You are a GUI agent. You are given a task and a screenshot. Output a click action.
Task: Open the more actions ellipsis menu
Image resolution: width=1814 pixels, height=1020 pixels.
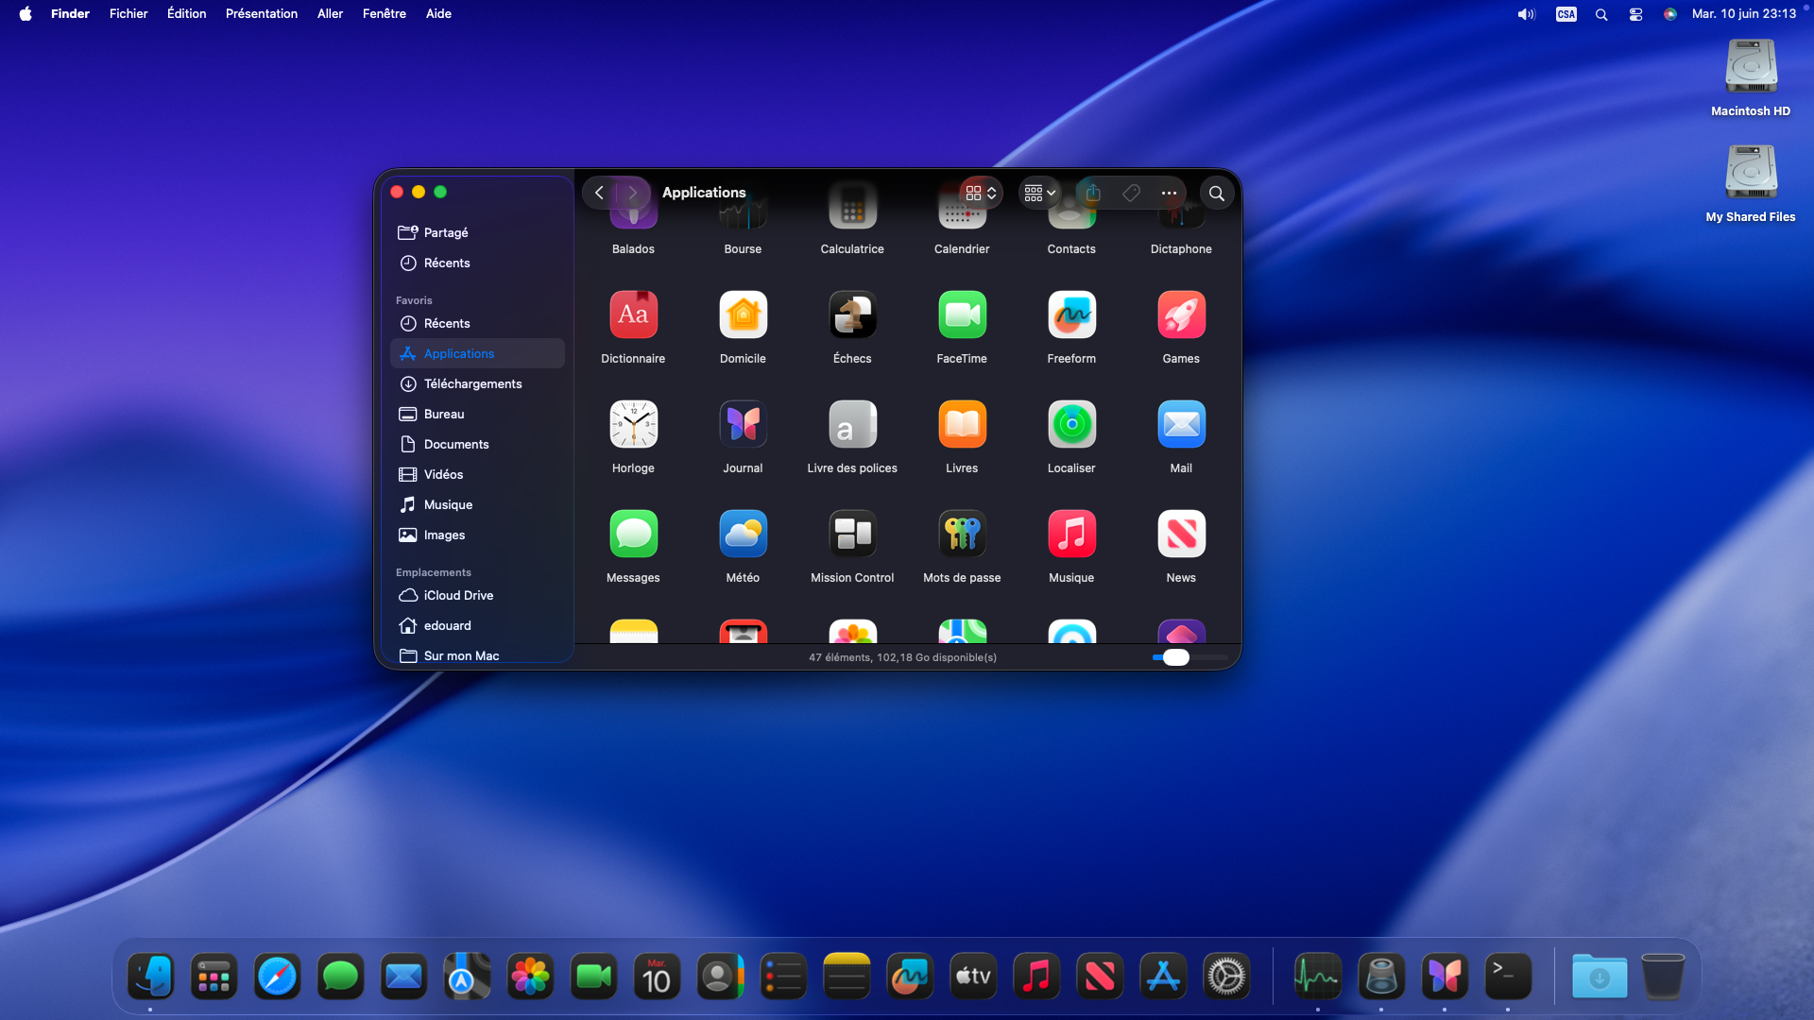(1169, 193)
